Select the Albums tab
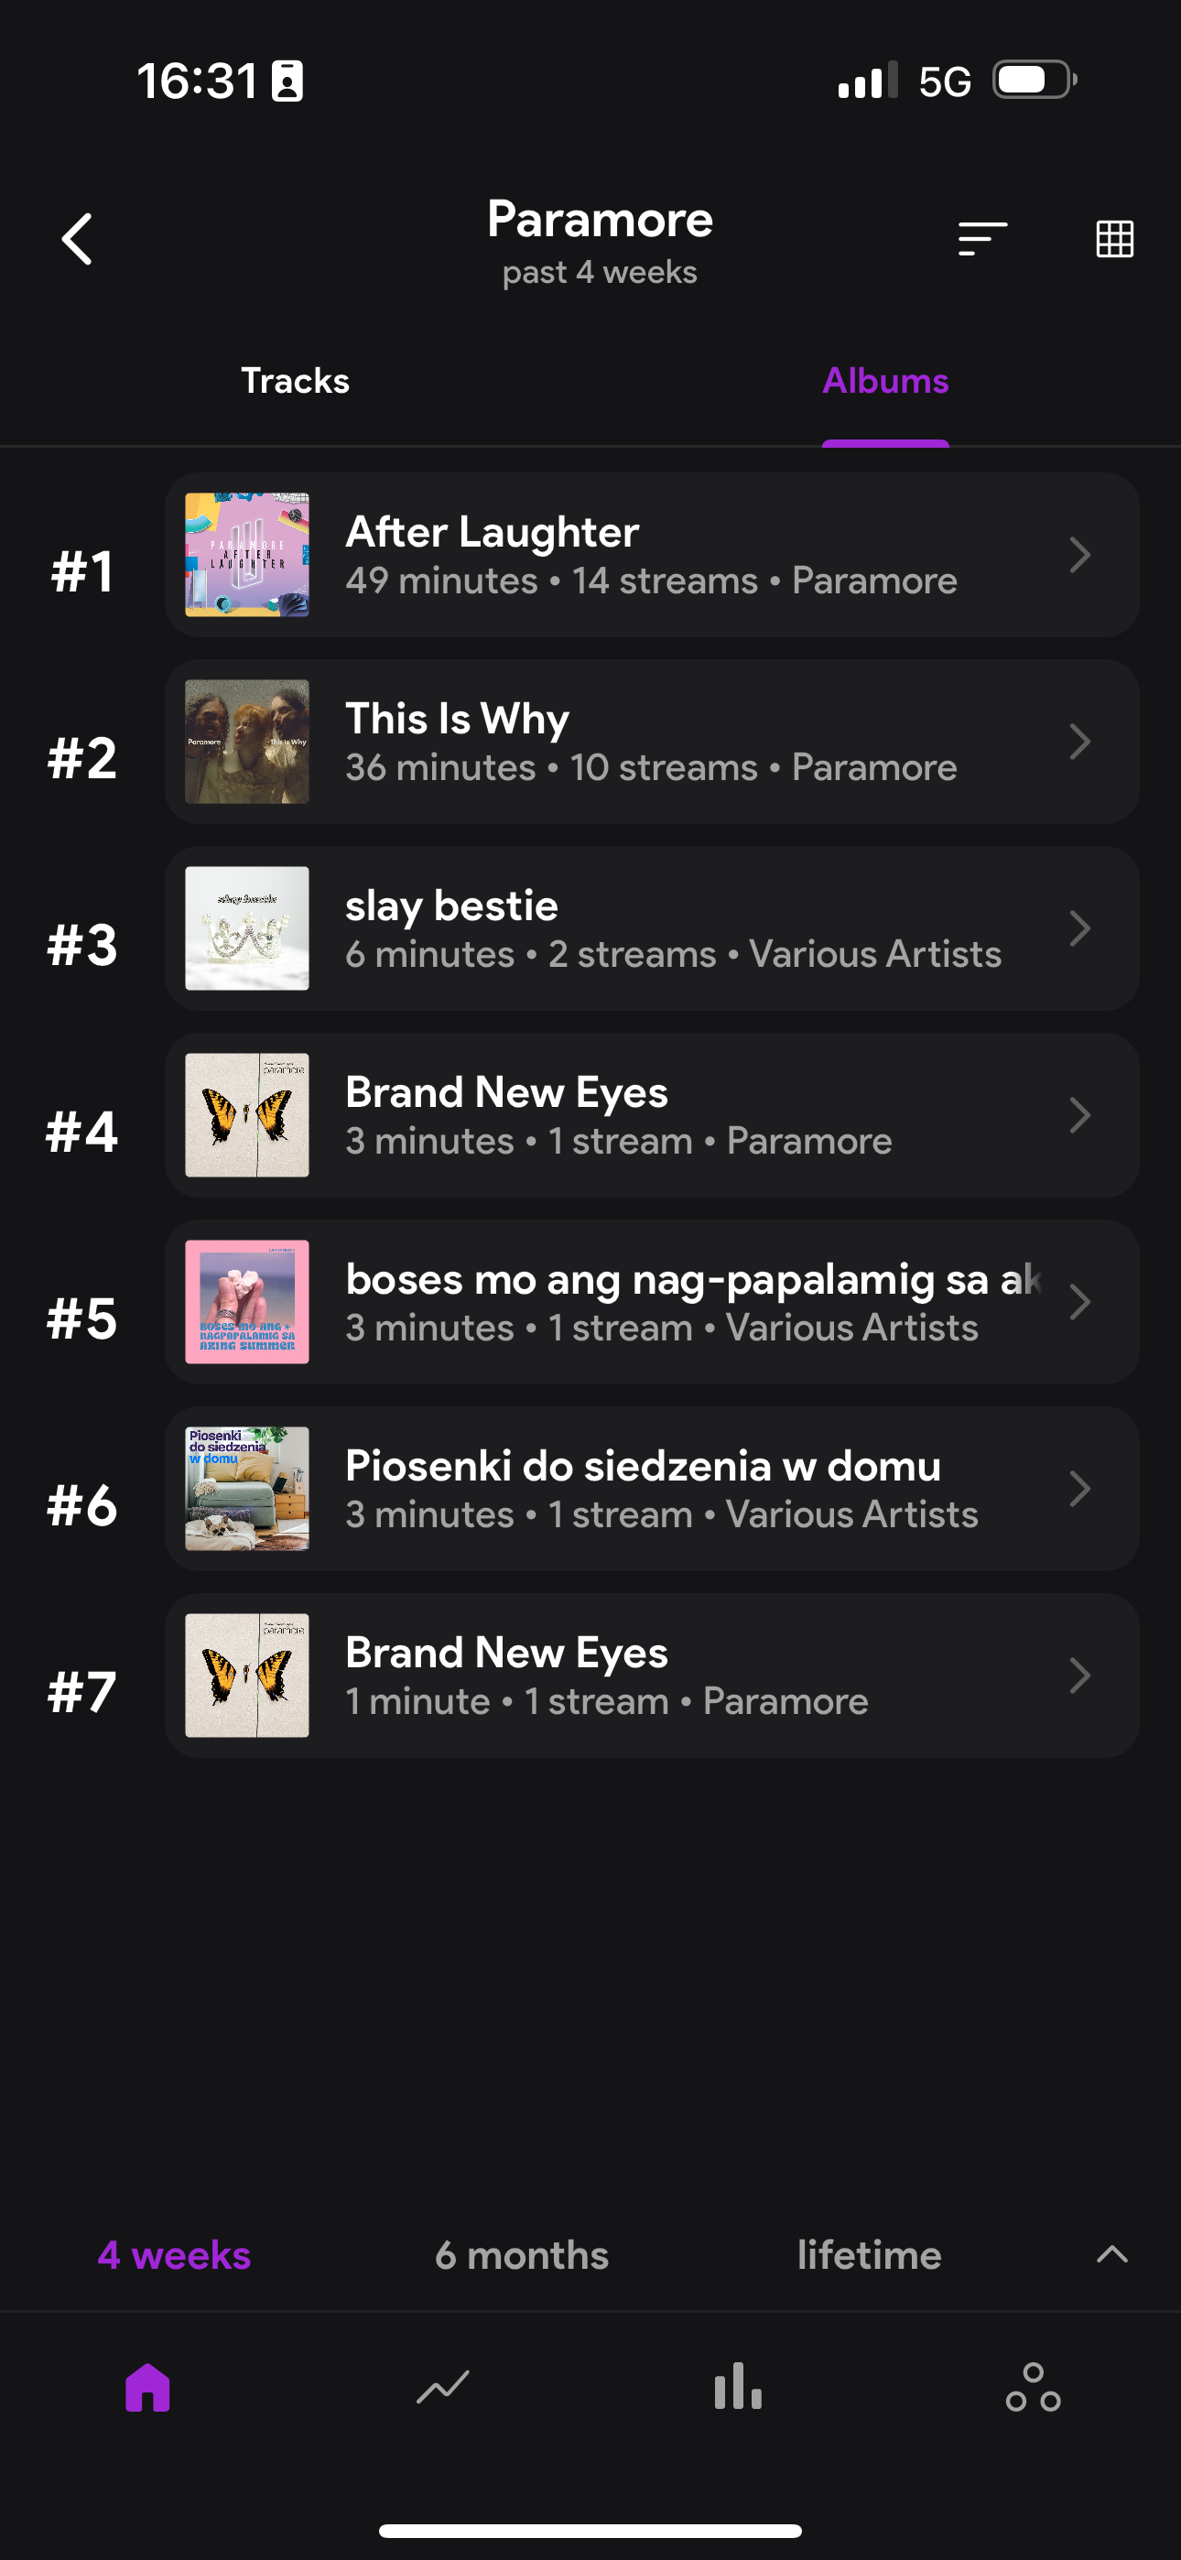This screenshot has height=2560, width=1181. click(884, 381)
